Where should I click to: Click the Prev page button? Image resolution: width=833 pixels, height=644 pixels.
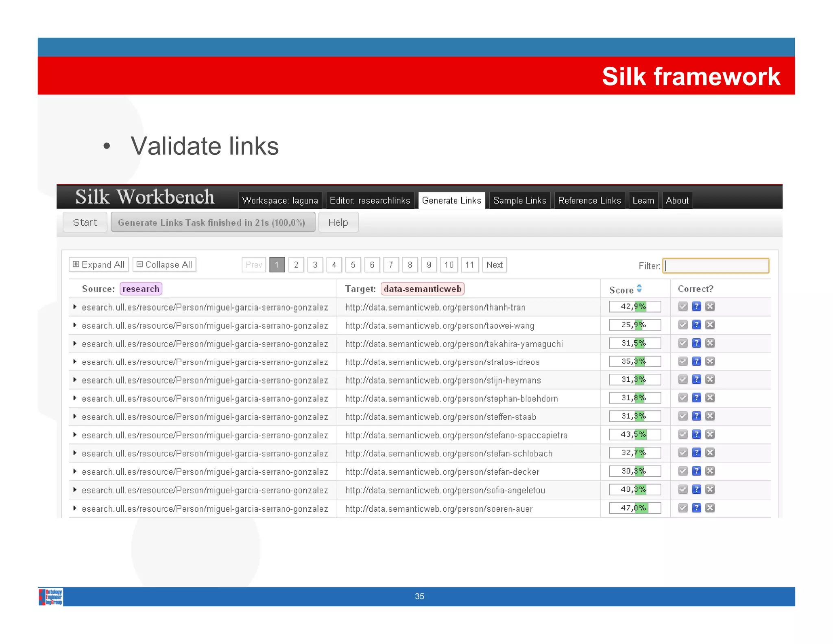[x=254, y=265]
